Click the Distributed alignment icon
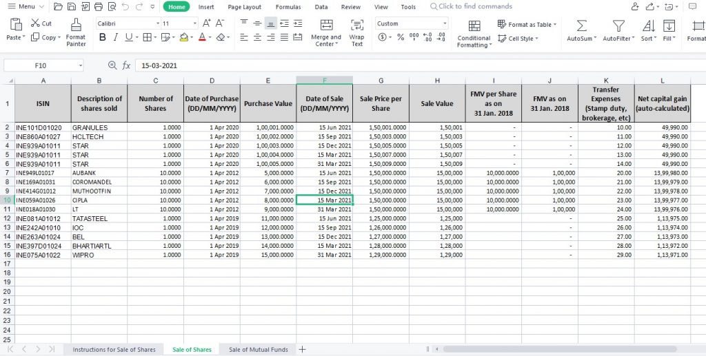 point(298,37)
